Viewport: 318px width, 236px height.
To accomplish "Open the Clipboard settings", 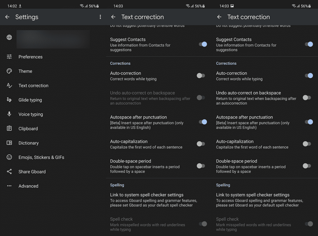I will [28, 128].
